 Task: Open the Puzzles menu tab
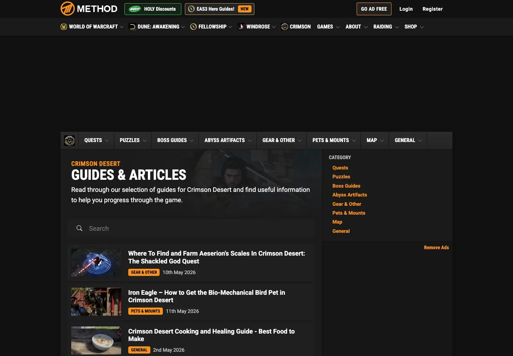[x=133, y=140]
